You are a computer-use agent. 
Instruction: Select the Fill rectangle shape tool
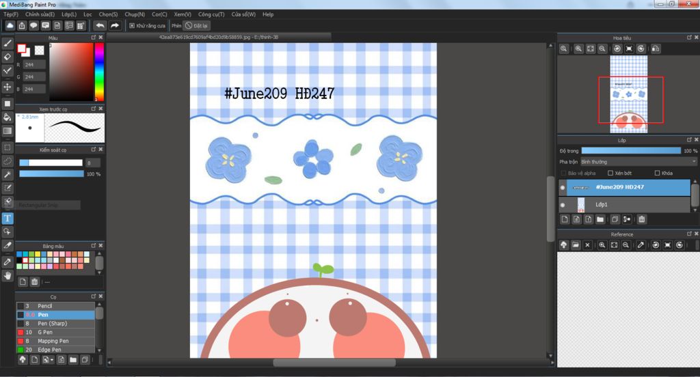[x=8, y=104]
